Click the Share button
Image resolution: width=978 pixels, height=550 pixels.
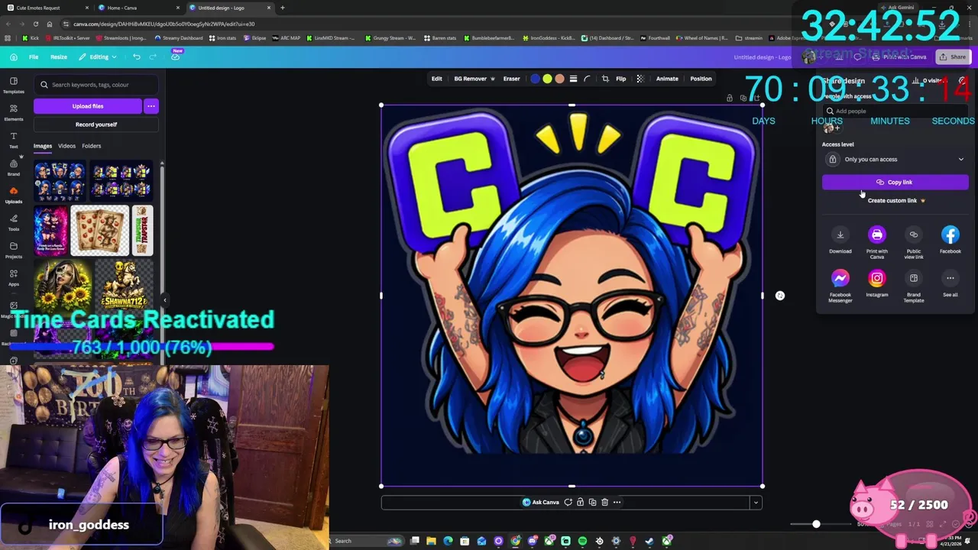(952, 57)
